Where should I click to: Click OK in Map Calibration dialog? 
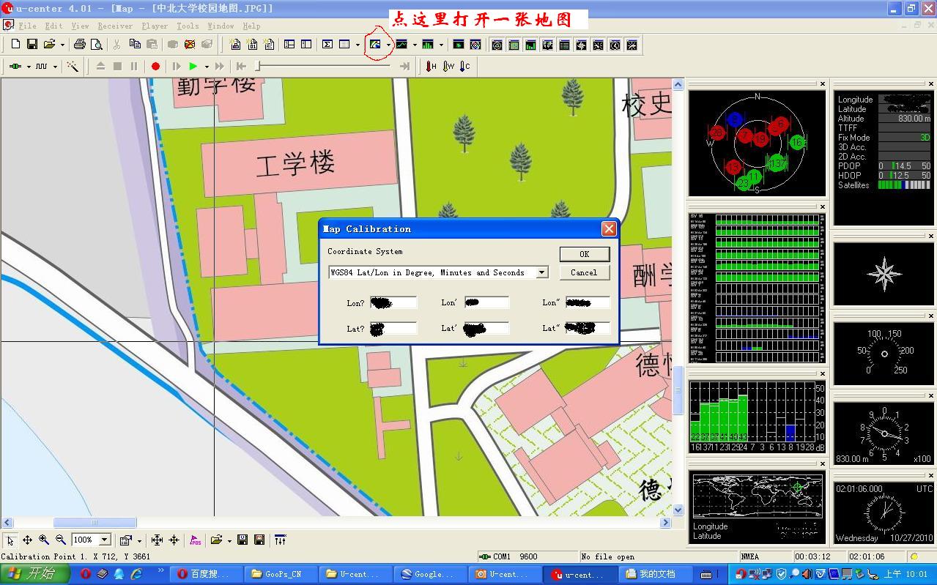point(584,254)
